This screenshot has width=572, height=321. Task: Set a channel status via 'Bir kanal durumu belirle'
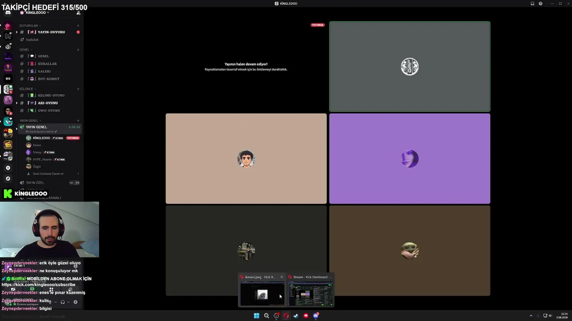click(x=42, y=132)
